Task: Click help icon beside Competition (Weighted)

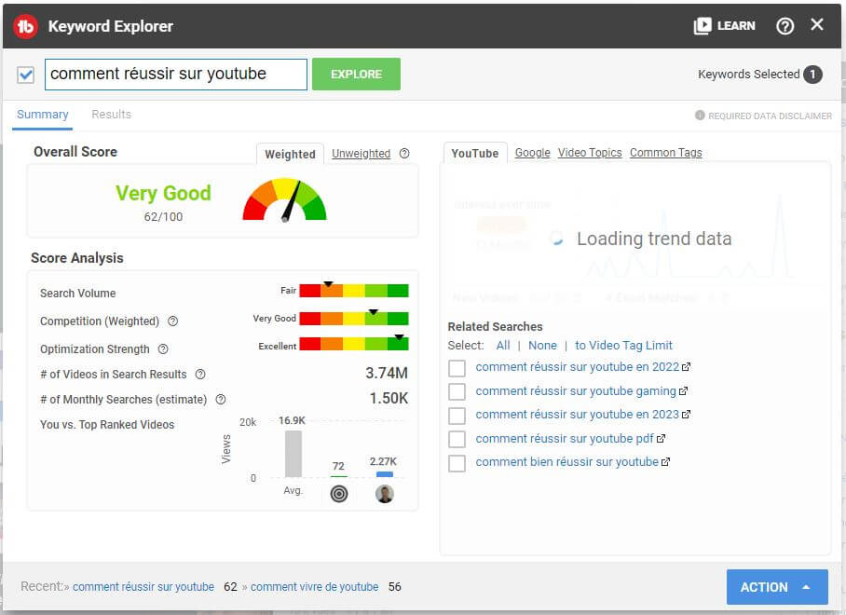Action: [x=172, y=321]
